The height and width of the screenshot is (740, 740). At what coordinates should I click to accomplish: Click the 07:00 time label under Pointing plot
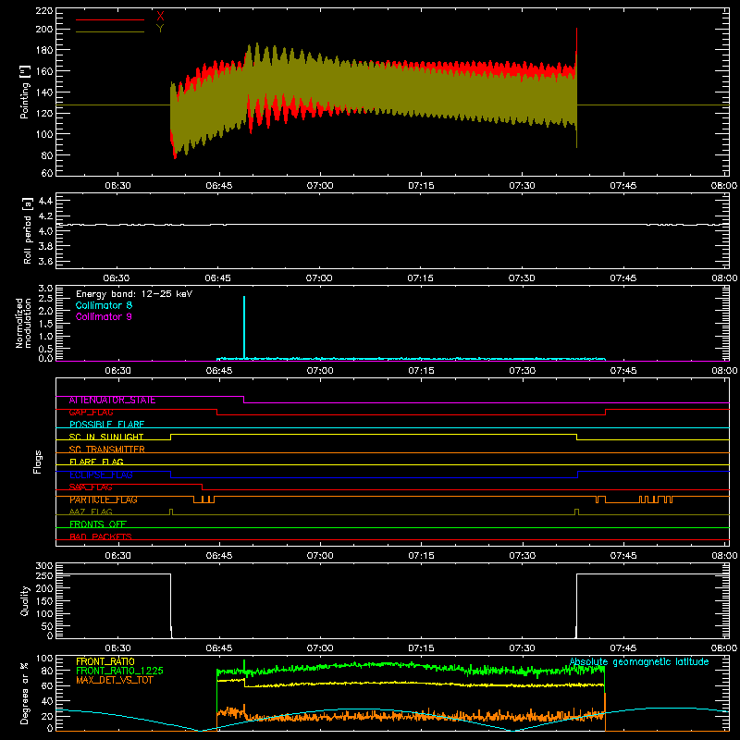pos(320,186)
